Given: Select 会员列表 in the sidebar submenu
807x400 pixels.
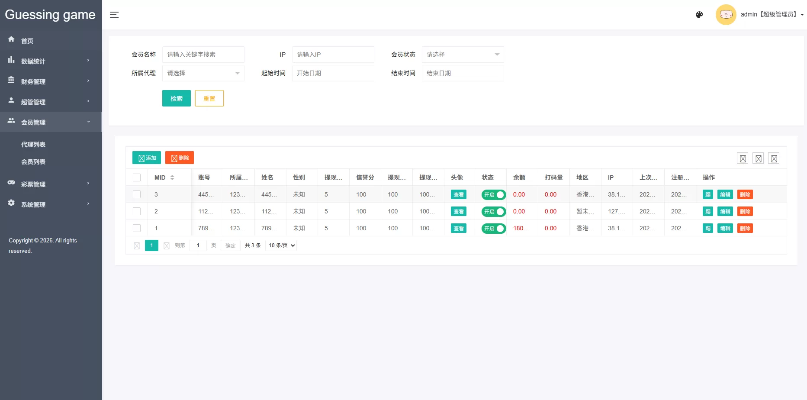Looking at the screenshot, I should [x=33, y=162].
